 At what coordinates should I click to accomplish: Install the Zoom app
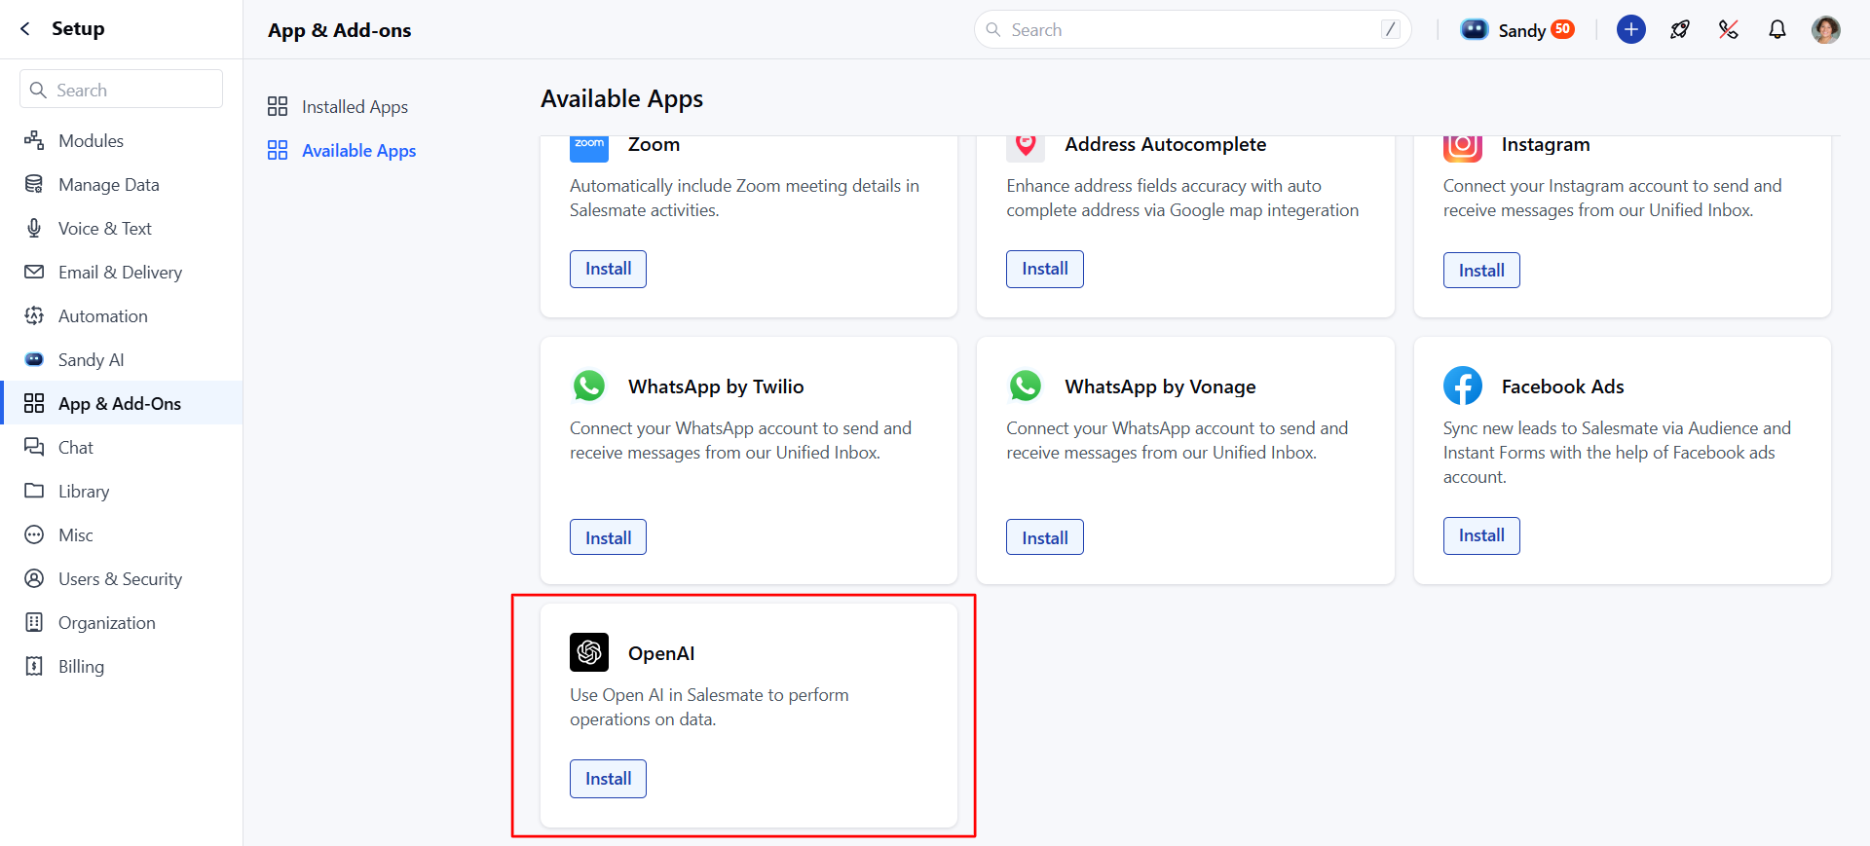[608, 269]
